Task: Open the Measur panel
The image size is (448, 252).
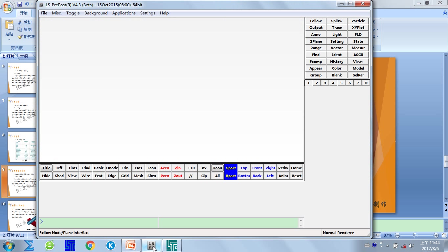Action: coord(358,48)
